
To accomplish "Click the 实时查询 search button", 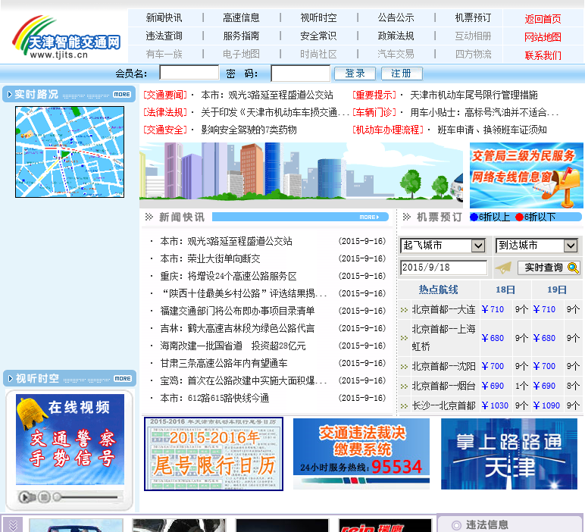I will click(549, 268).
